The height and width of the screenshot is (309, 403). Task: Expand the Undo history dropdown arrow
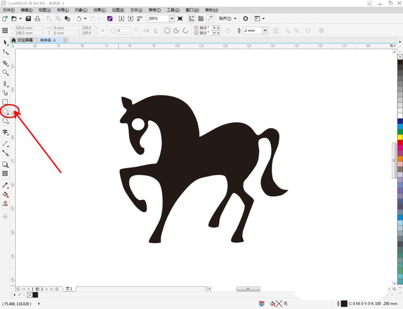tap(85, 19)
